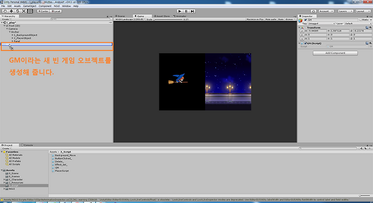Toggle the Static checkbox
This screenshot has width=373, height=203.
click(x=361, y=20)
